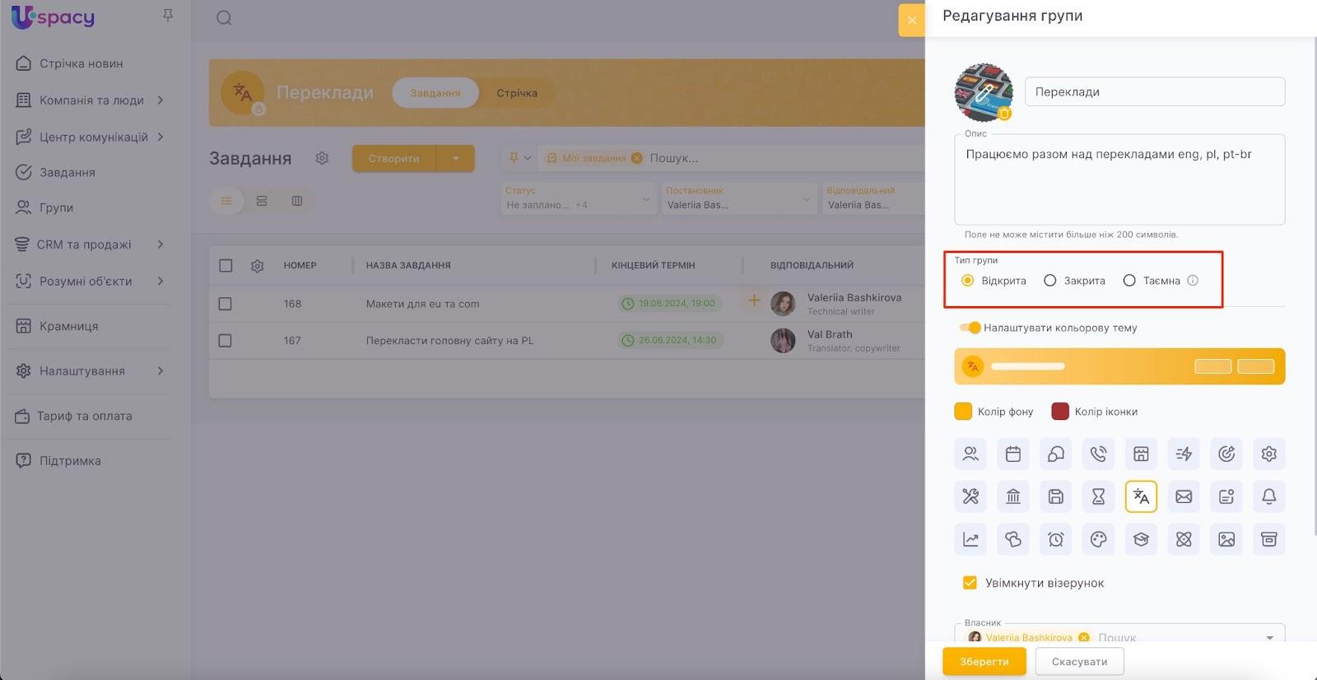Choose the phone call group icon
This screenshot has width=1317, height=680.
[1098, 454]
